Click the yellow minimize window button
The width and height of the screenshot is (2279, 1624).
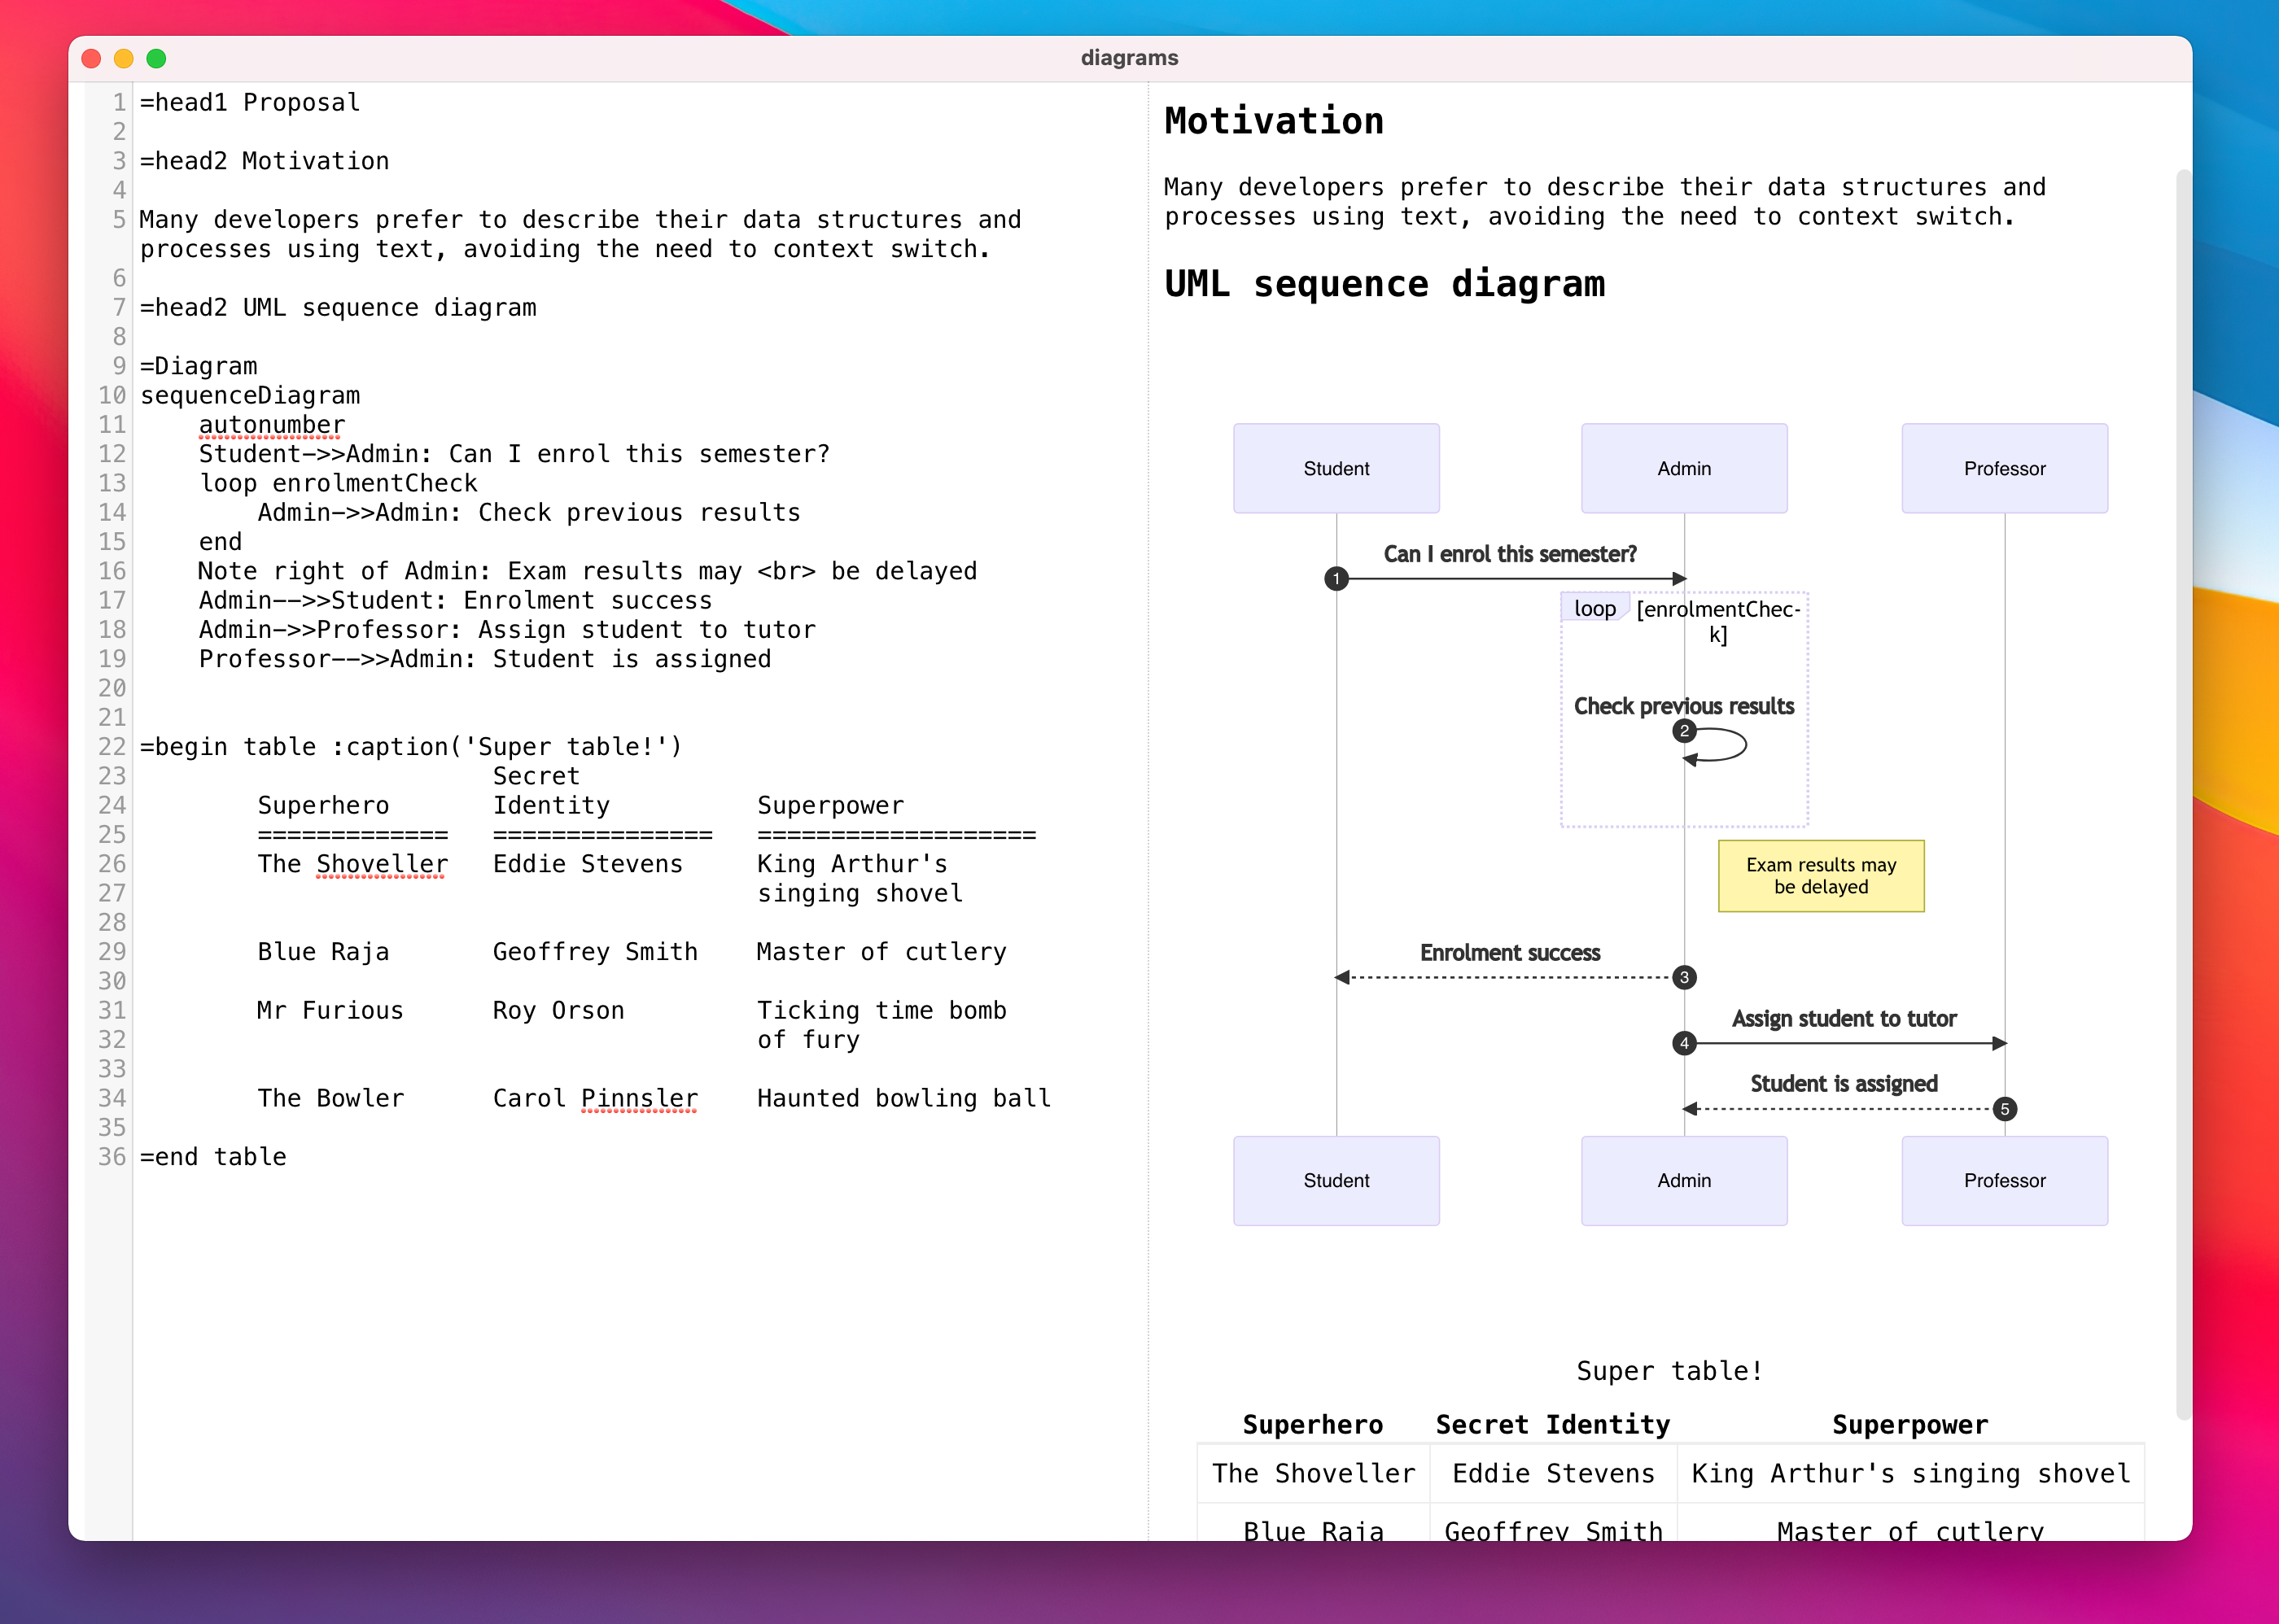124,58
